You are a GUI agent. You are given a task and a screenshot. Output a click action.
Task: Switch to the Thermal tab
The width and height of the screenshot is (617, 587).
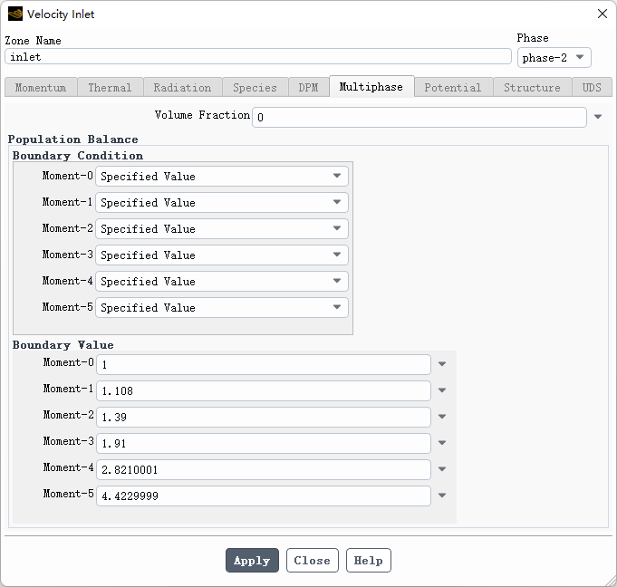tap(111, 87)
